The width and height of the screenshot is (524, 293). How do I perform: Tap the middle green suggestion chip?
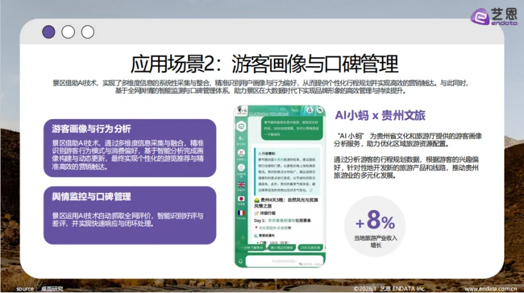282,248
